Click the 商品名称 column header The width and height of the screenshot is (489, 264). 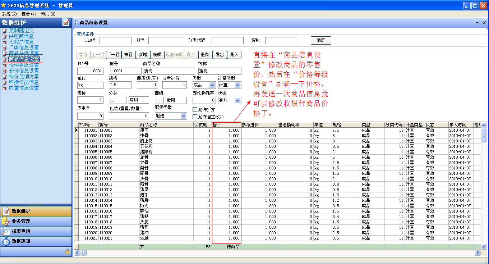coord(166,125)
